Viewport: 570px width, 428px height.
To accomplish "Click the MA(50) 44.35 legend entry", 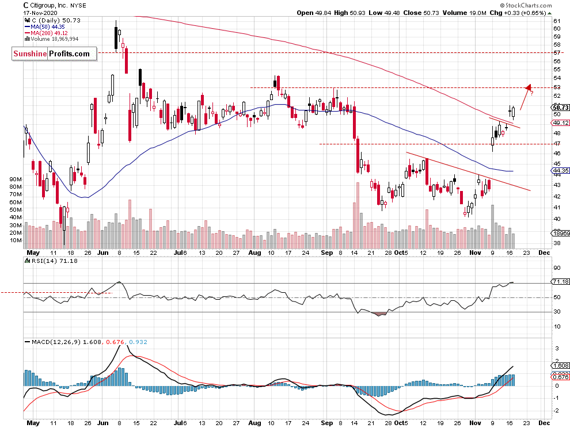I will pos(45,27).
